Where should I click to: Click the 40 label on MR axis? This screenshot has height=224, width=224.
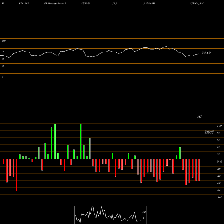point(219,147)
